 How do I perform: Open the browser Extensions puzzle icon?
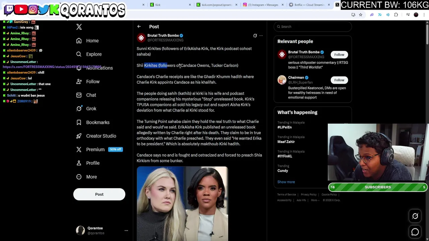click(396, 15)
